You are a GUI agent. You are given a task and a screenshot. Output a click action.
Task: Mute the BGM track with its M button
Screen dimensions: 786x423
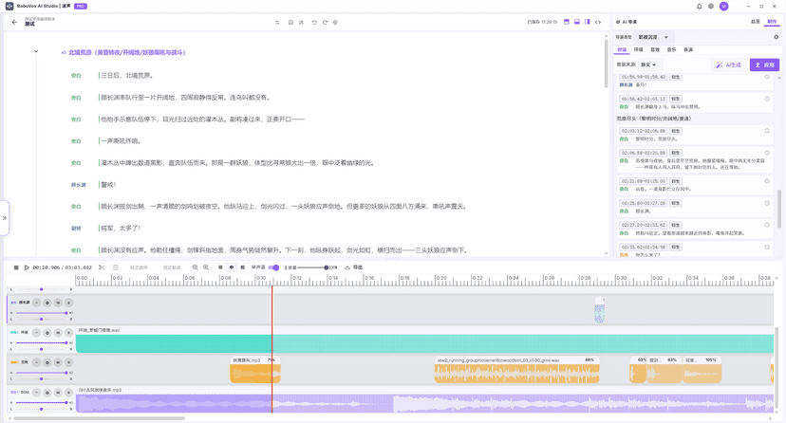point(58,392)
